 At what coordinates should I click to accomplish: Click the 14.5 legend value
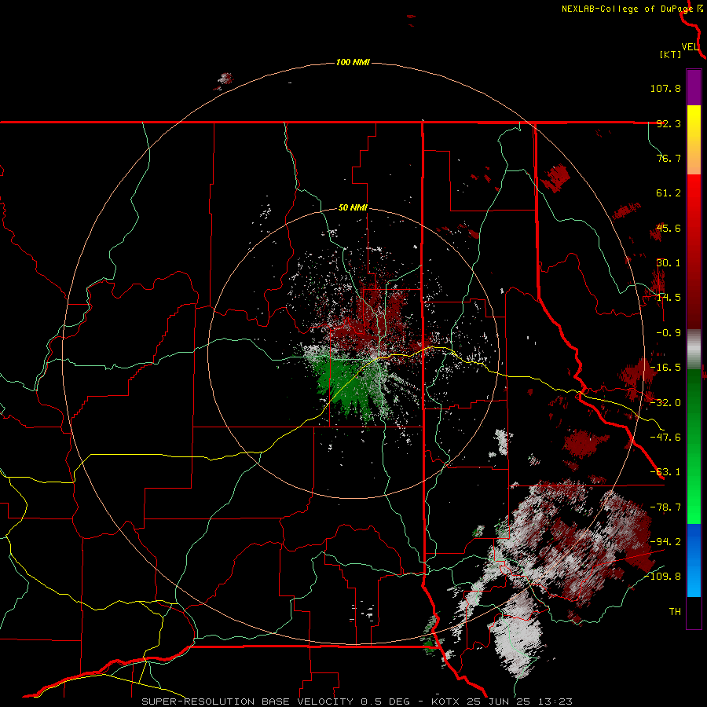(669, 298)
